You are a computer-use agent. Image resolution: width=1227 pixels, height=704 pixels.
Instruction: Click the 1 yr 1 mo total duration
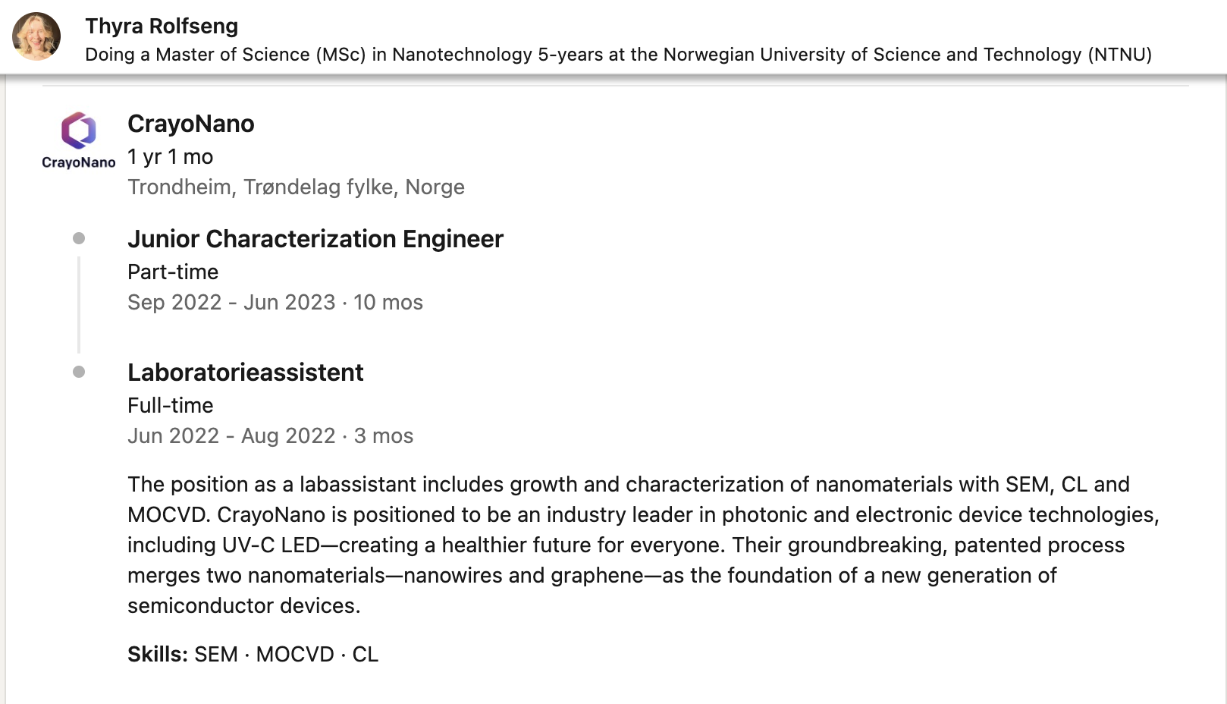coord(171,156)
